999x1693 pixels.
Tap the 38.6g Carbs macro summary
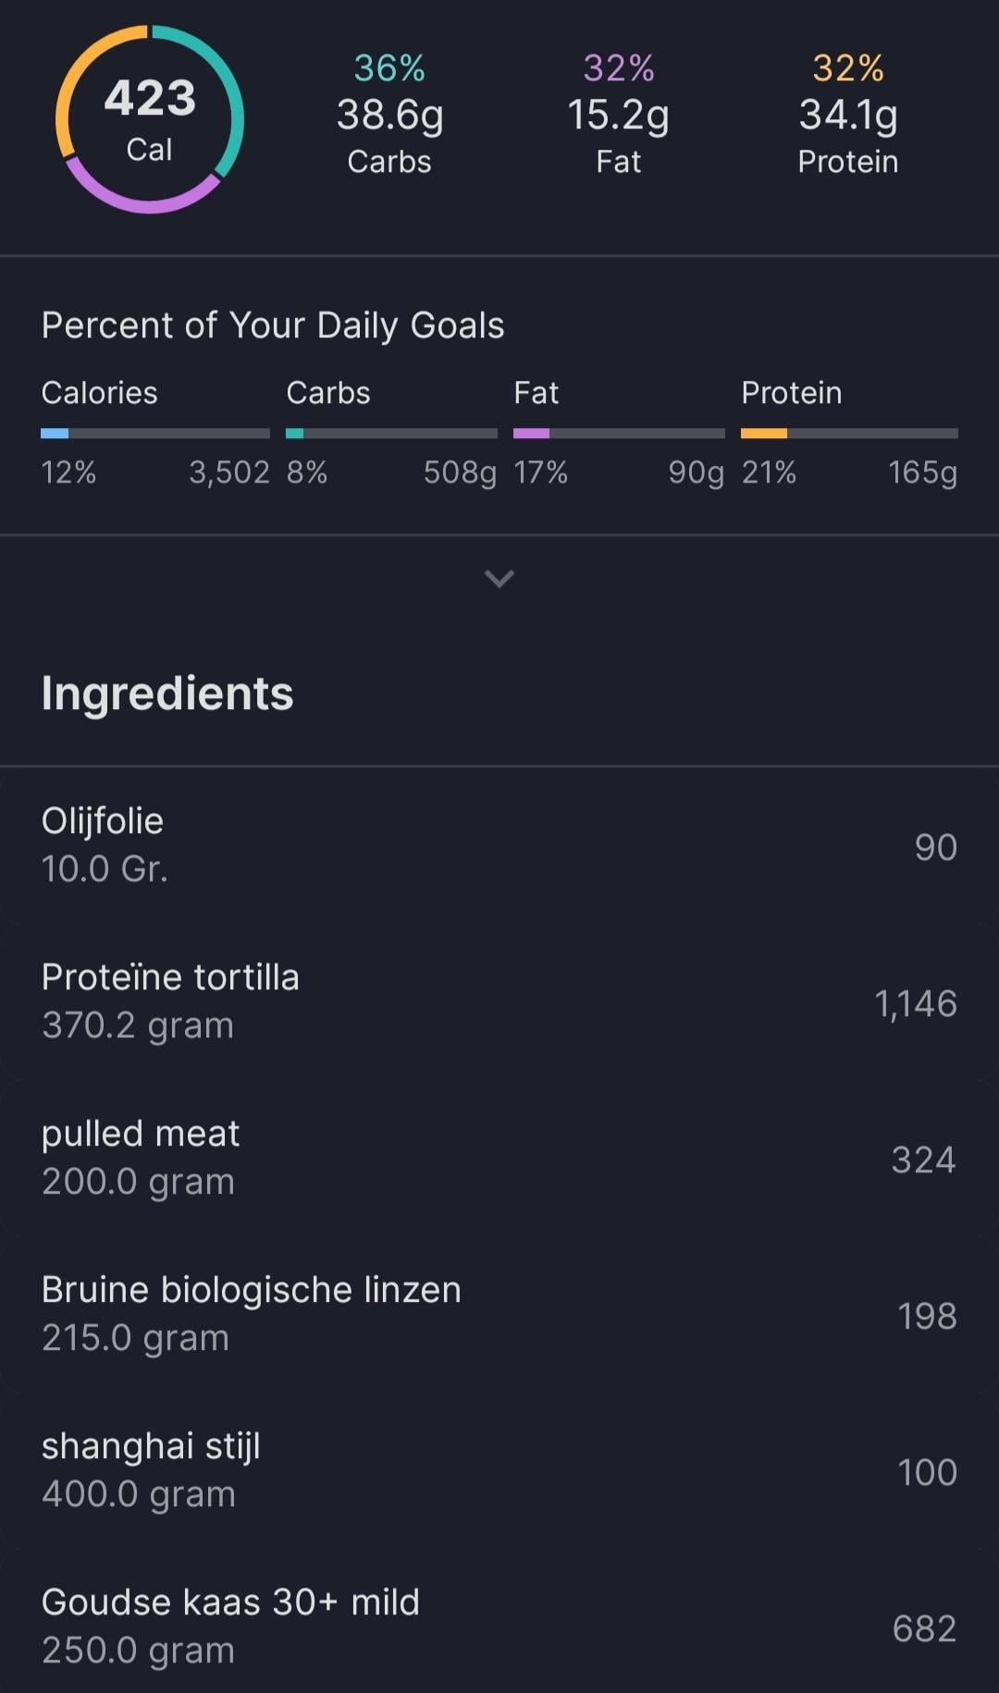[389, 116]
